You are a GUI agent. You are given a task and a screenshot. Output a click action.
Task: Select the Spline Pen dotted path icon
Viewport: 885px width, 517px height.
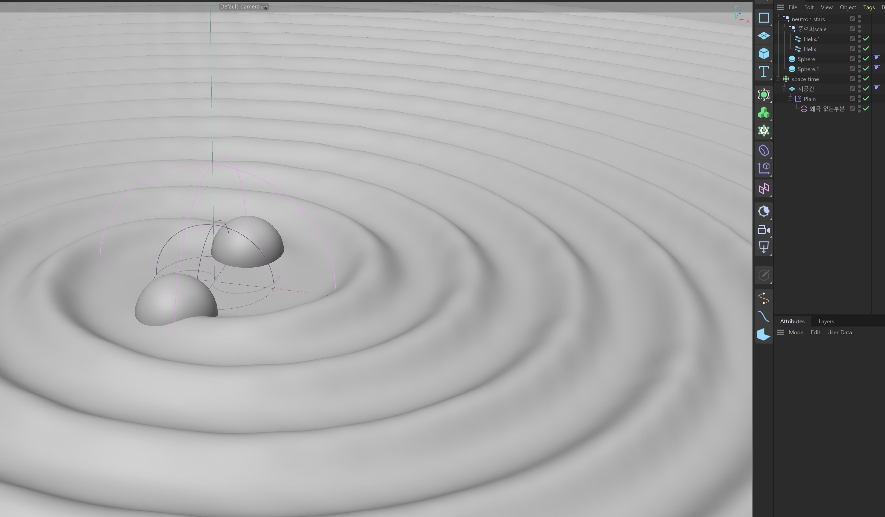pos(763,299)
